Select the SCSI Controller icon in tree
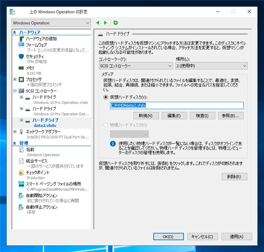Image resolution: width=264 pixels, height=252 pixels. [x=21, y=91]
